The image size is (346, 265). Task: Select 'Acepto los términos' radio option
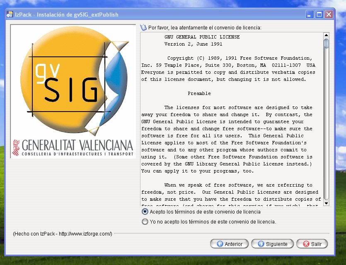coord(145,212)
